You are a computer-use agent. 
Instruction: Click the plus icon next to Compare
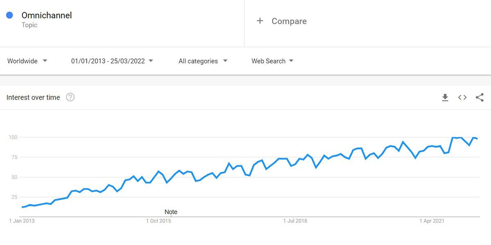[x=260, y=21]
